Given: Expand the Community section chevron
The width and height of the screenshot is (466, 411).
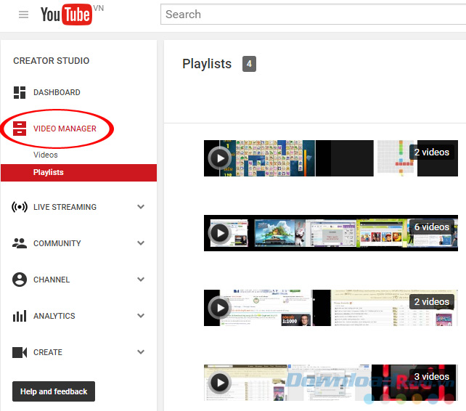Looking at the screenshot, I should (141, 243).
